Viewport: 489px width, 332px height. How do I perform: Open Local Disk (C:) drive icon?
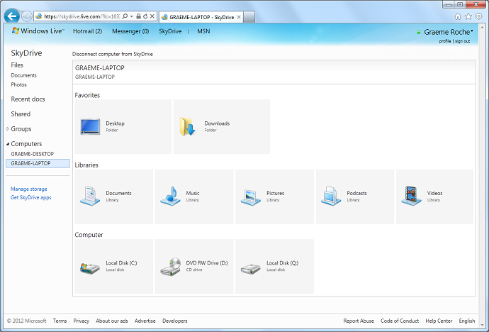click(91, 266)
